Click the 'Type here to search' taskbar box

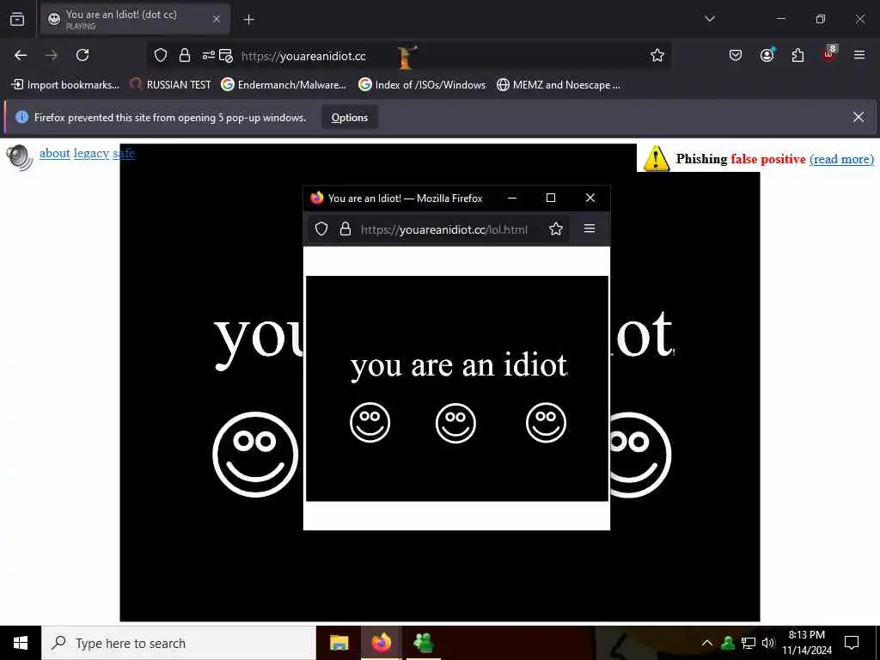click(179, 643)
